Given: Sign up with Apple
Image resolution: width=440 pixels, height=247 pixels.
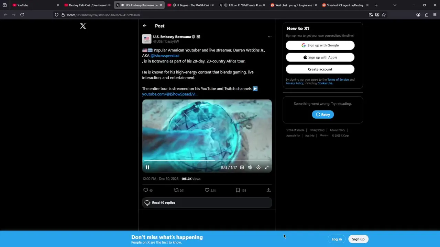Looking at the screenshot, I should pos(320,57).
